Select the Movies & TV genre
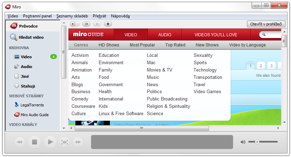This screenshot has width=291, height=157. [x=159, y=70]
